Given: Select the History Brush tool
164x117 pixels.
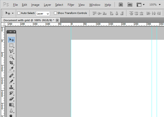Looking at the screenshot, I should tap(11, 93).
